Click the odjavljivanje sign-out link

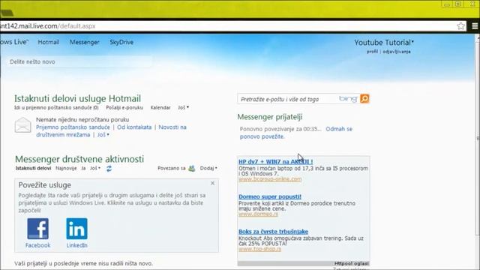tap(397, 52)
